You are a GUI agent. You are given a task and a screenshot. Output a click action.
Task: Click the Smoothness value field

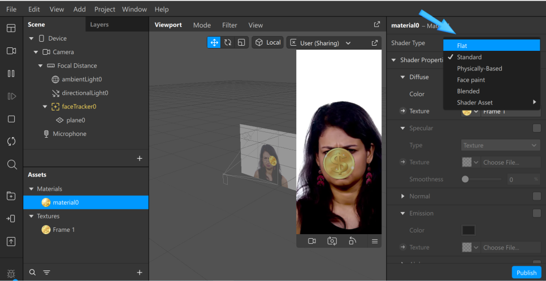[x=524, y=179]
